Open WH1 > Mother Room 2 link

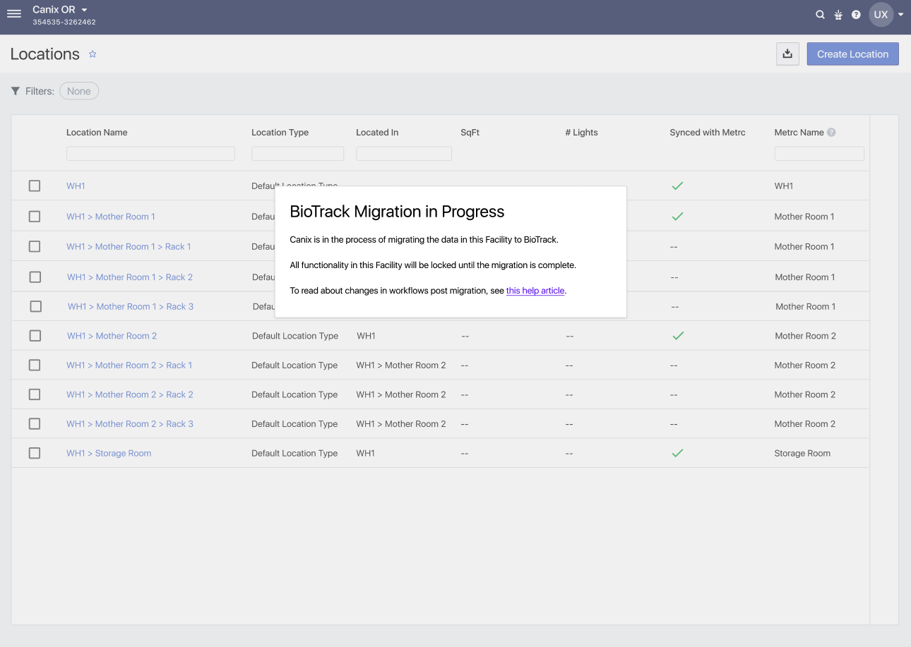(x=112, y=336)
